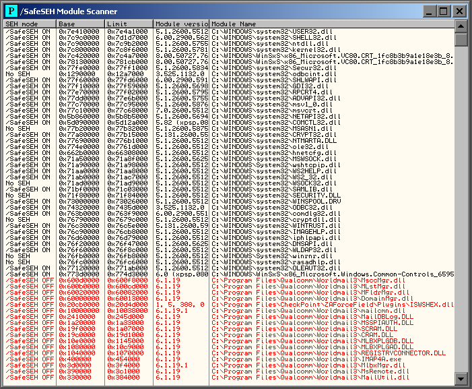The image size is (472, 389).
Task: Select the ntdll.dll module row
Action: click(x=229, y=43)
